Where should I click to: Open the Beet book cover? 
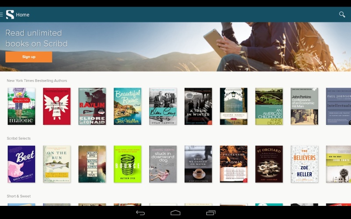(21, 164)
